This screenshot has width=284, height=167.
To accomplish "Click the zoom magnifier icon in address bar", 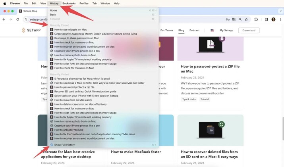I will (240, 19).
